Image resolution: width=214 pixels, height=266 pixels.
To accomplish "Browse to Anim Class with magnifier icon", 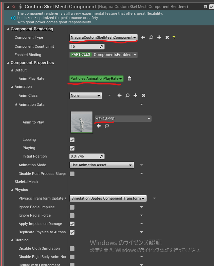I will [127, 95].
